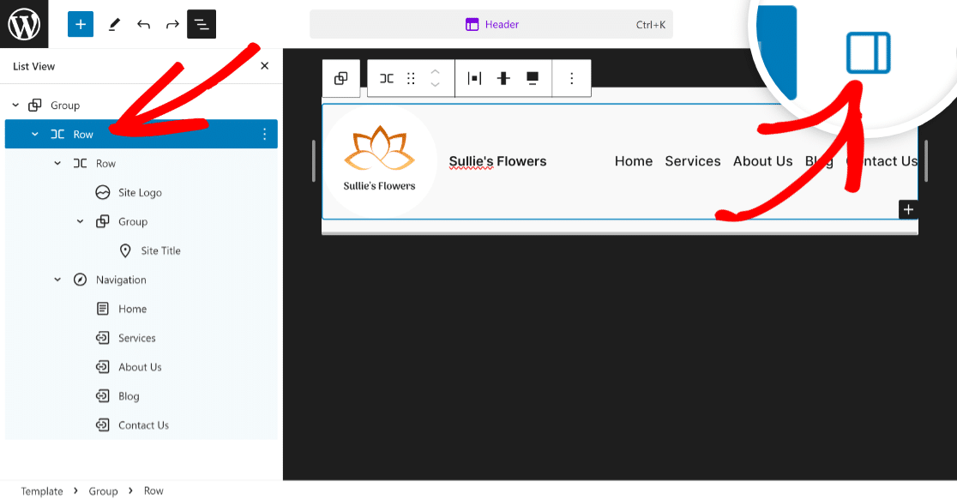Collapse the top-level Group in List View

click(x=16, y=105)
